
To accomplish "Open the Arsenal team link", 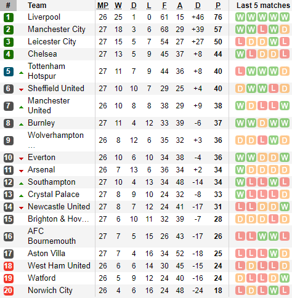I will coord(41,170).
